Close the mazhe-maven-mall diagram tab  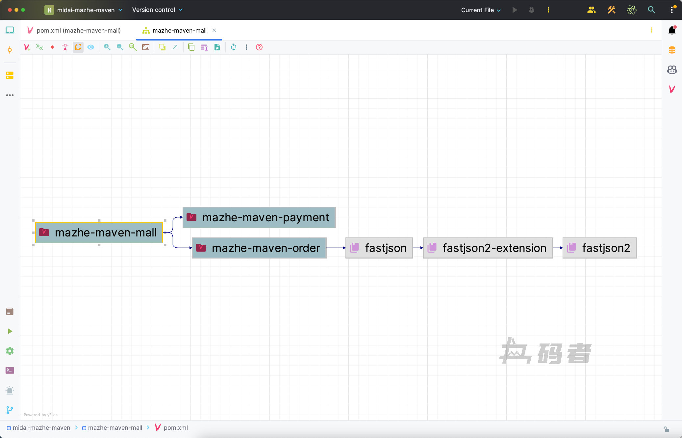pyautogui.click(x=214, y=30)
